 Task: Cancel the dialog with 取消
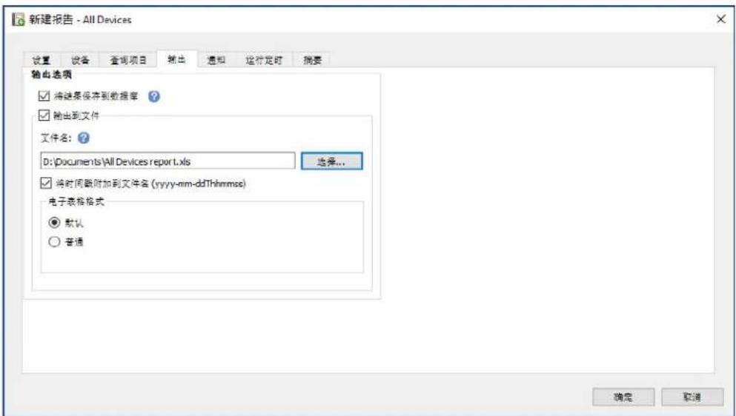coord(692,397)
